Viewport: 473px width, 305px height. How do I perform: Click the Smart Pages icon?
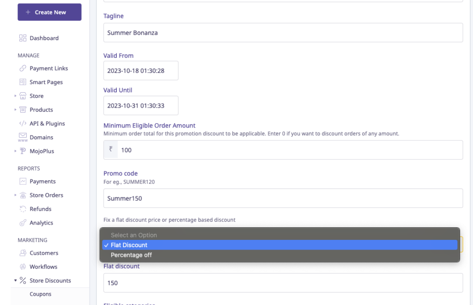(x=23, y=82)
